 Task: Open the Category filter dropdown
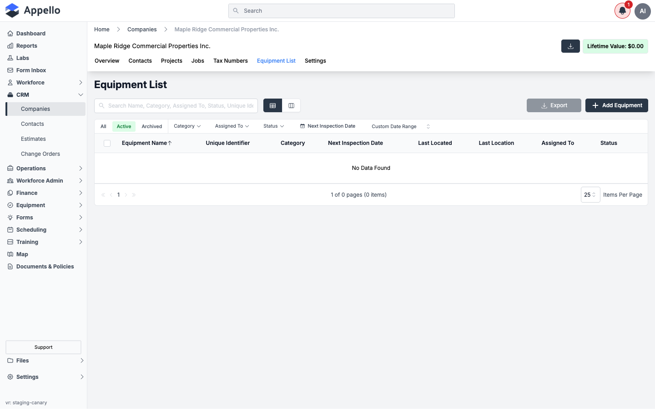187,126
